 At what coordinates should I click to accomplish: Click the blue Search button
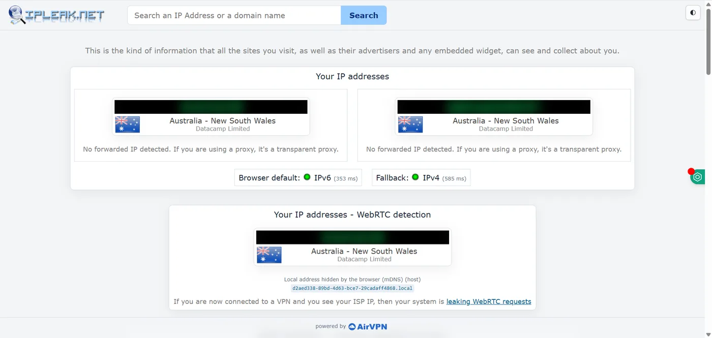[x=364, y=15]
